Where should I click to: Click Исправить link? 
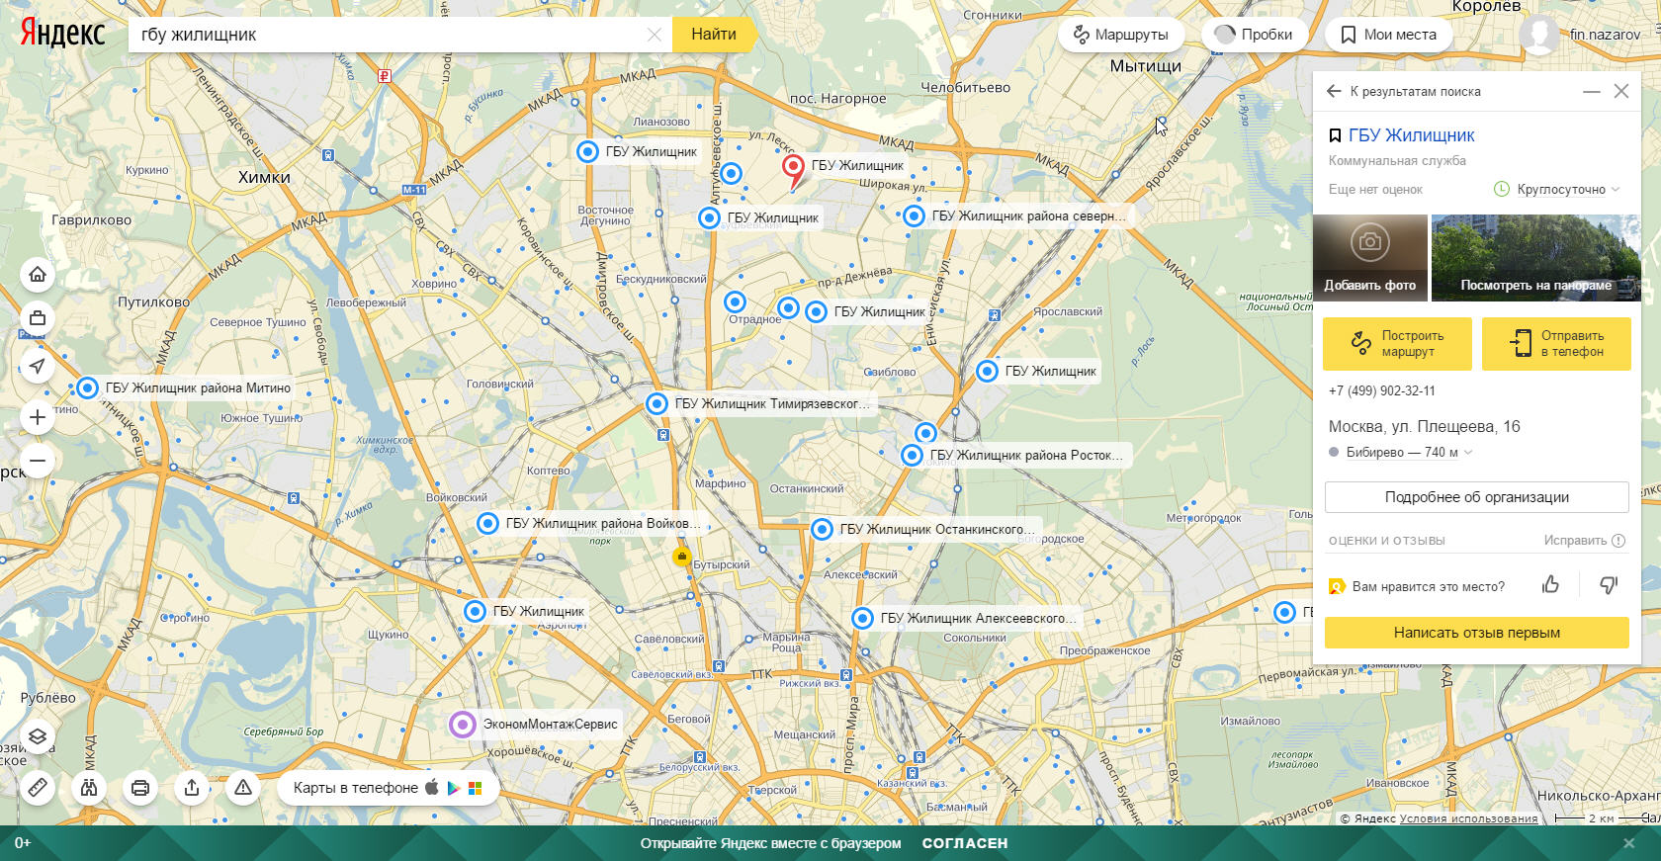(x=1585, y=541)
